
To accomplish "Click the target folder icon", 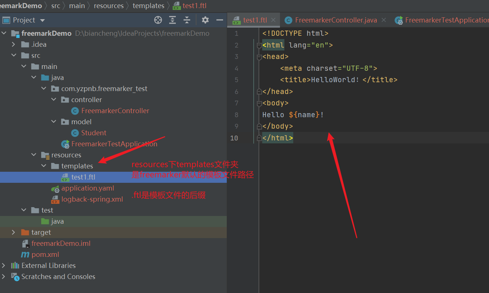I will click(25, 232).
